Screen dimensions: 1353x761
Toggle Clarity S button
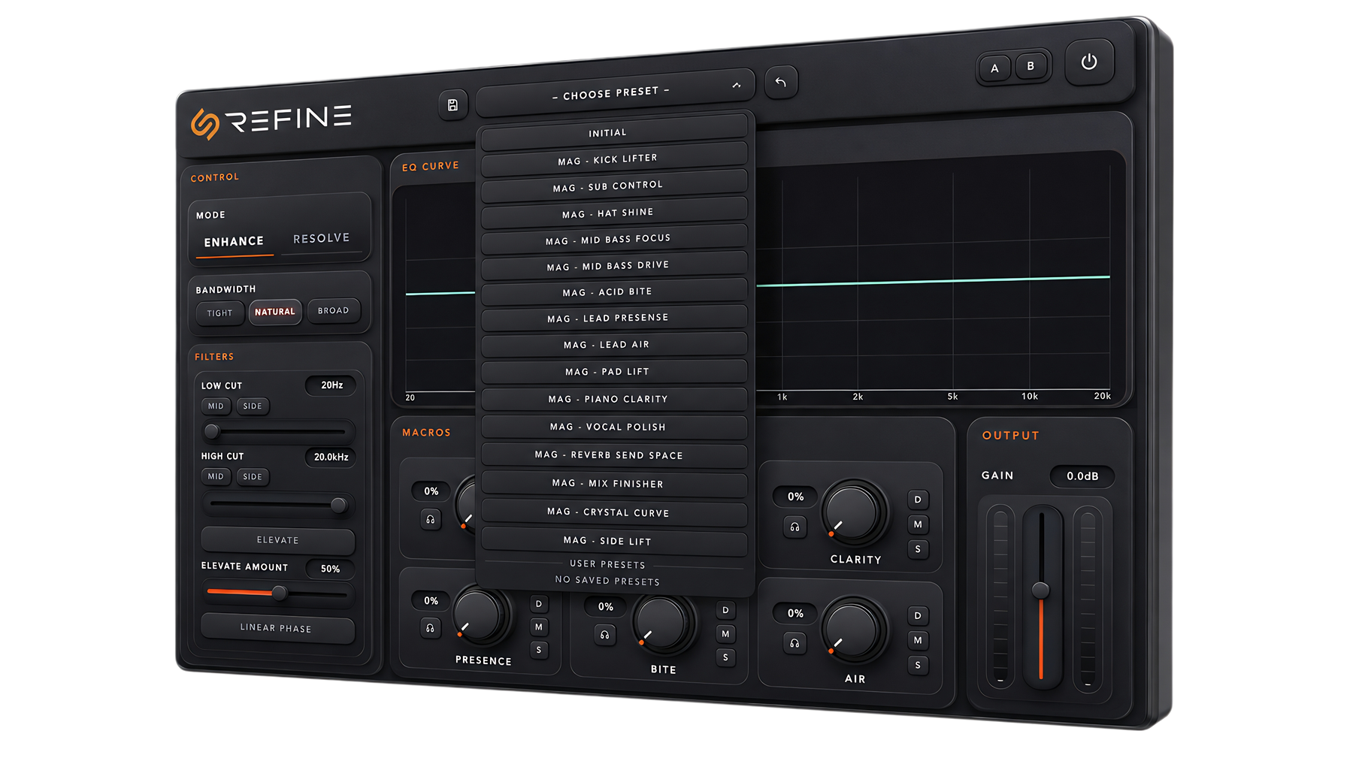point(918,549)
